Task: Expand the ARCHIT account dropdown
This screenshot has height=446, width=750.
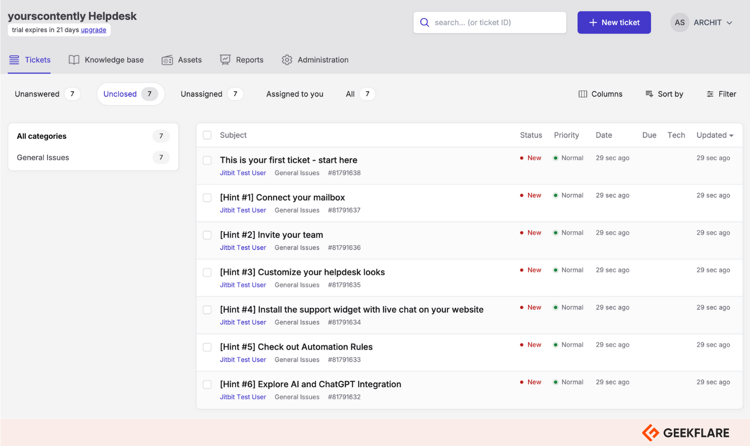Action: tap(730, 23)
